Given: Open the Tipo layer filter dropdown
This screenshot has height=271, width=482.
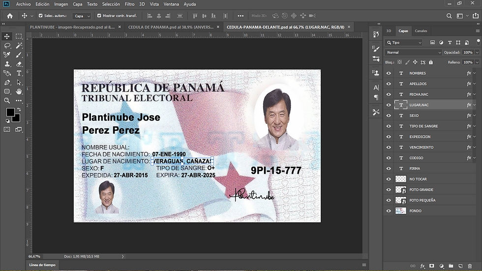Looking at the screenshot, I should (x=404, y=42).
